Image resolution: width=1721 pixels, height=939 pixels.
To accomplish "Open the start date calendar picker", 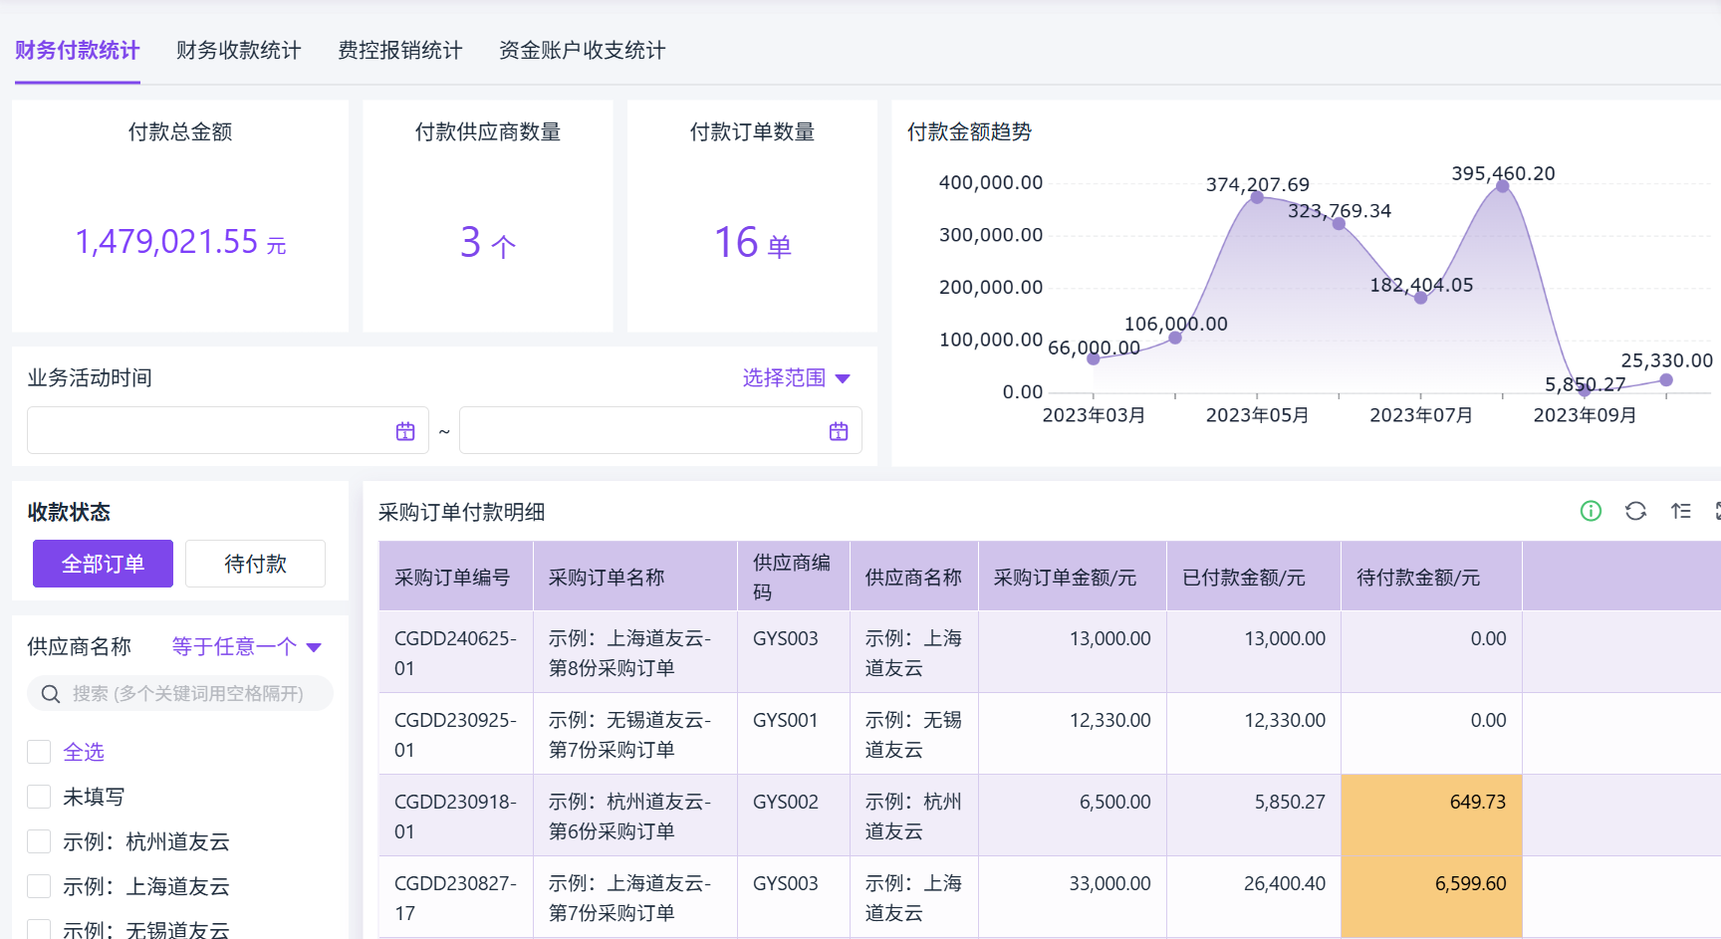I will tap(405, 431).
